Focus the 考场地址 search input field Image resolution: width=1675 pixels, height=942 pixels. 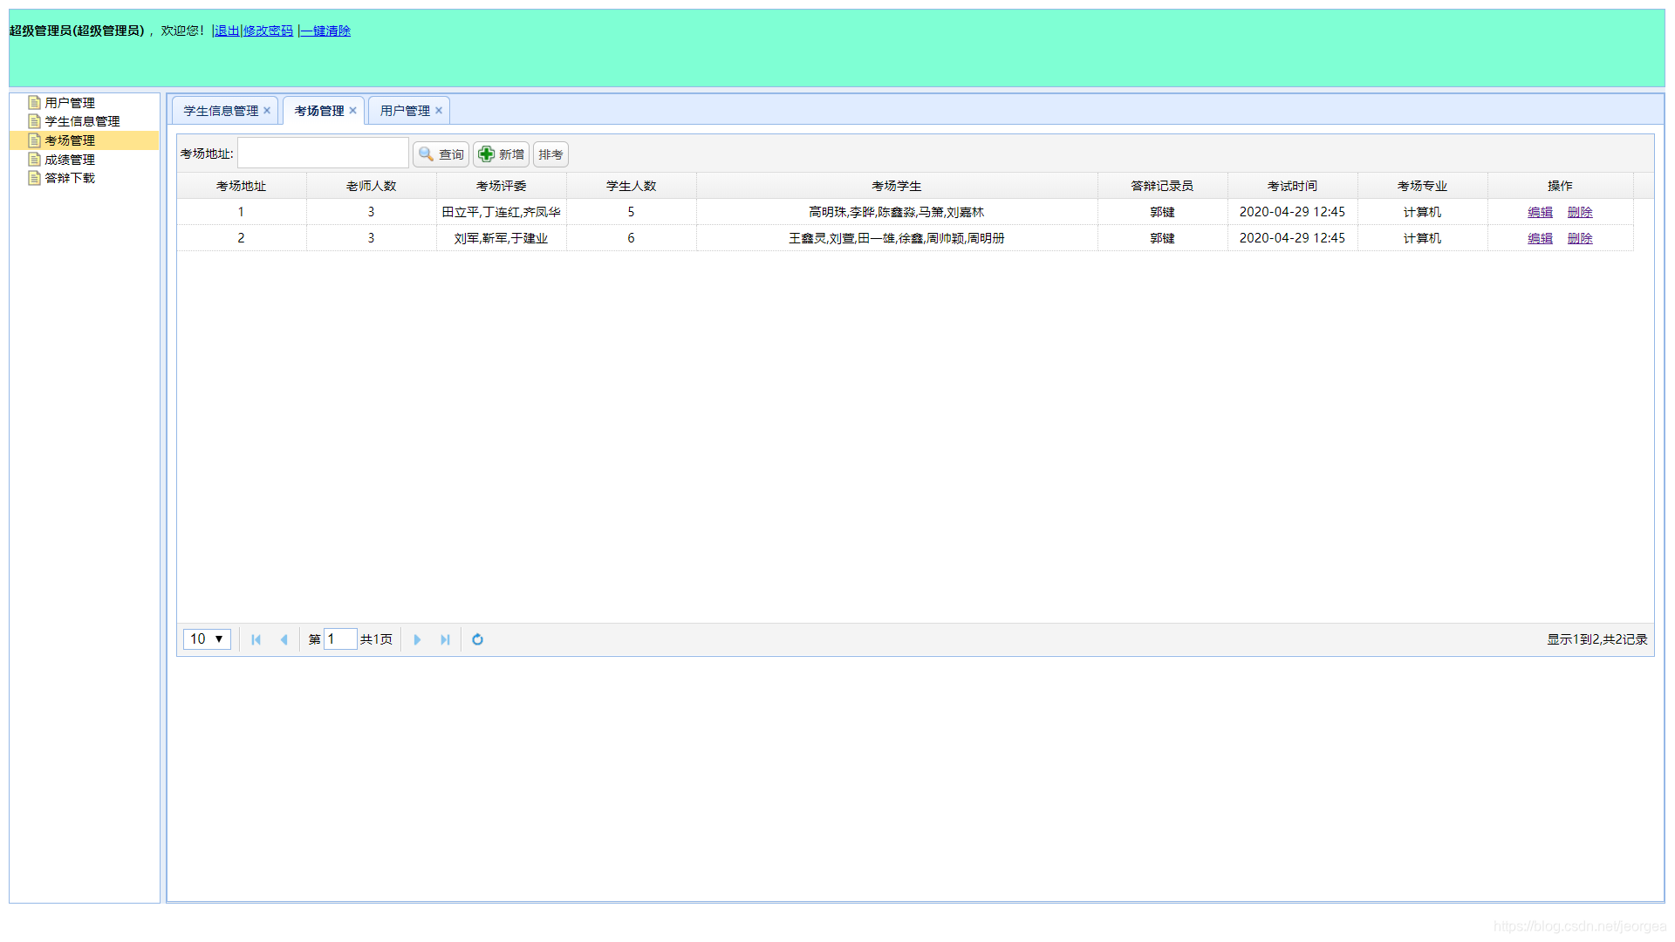click(x=323, y=154)
